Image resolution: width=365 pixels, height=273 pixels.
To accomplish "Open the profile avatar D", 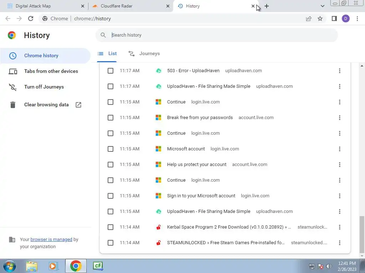I will pos(346,18).
